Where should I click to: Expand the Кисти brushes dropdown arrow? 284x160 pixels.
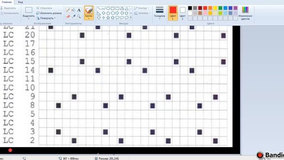[x=89, y=19]
